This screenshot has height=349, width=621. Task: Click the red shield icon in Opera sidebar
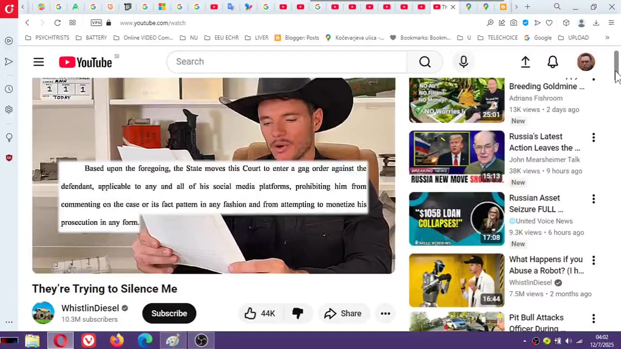[9, 158]
